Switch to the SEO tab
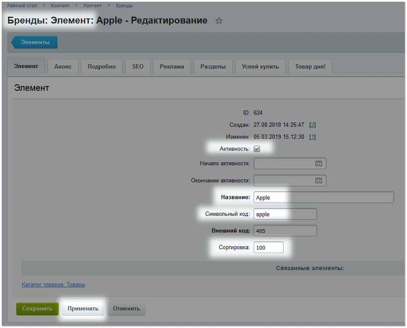Image resolution: width=407 pixels, height=328 pixels. click(x=138, y=66)
